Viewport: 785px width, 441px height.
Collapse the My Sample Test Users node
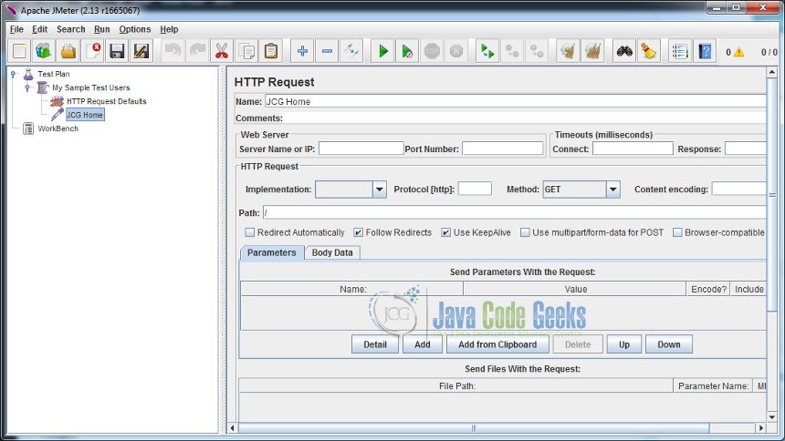click(x=27, y=87)
